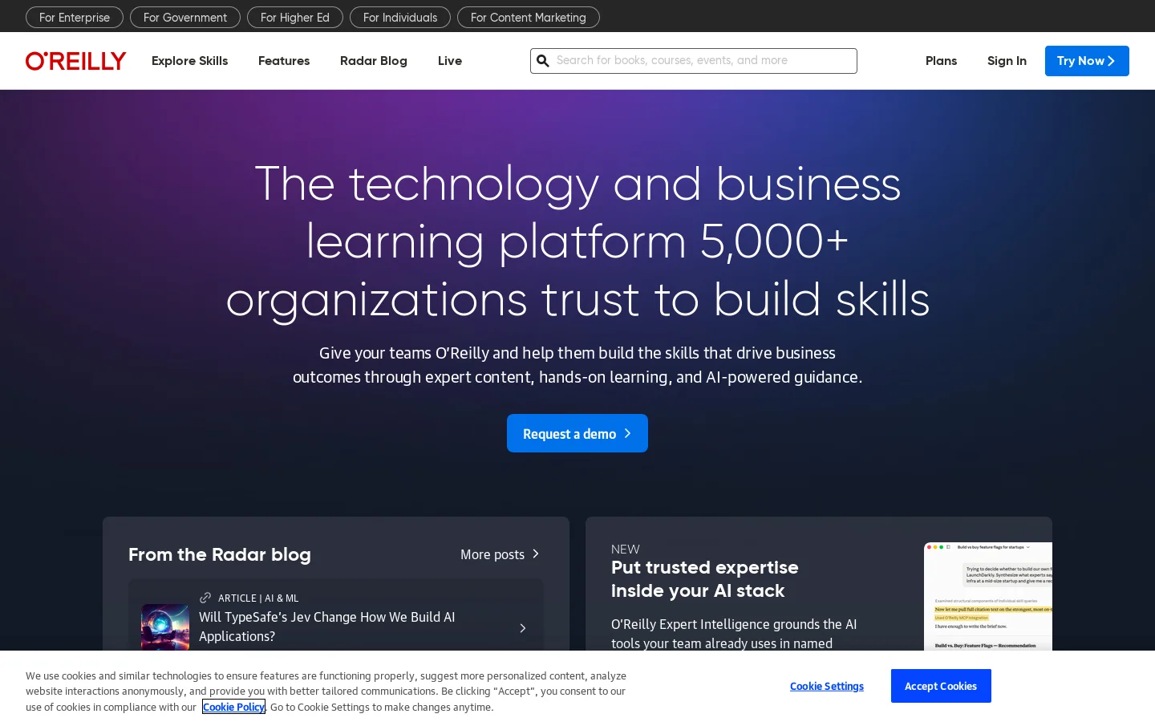Click the Try Now button
The height and width of the screenshot is (722, 1155).
pos(1087,61)
